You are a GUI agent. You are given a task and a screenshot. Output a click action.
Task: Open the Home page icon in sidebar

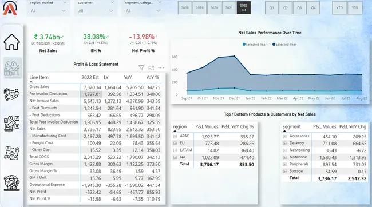11,42
